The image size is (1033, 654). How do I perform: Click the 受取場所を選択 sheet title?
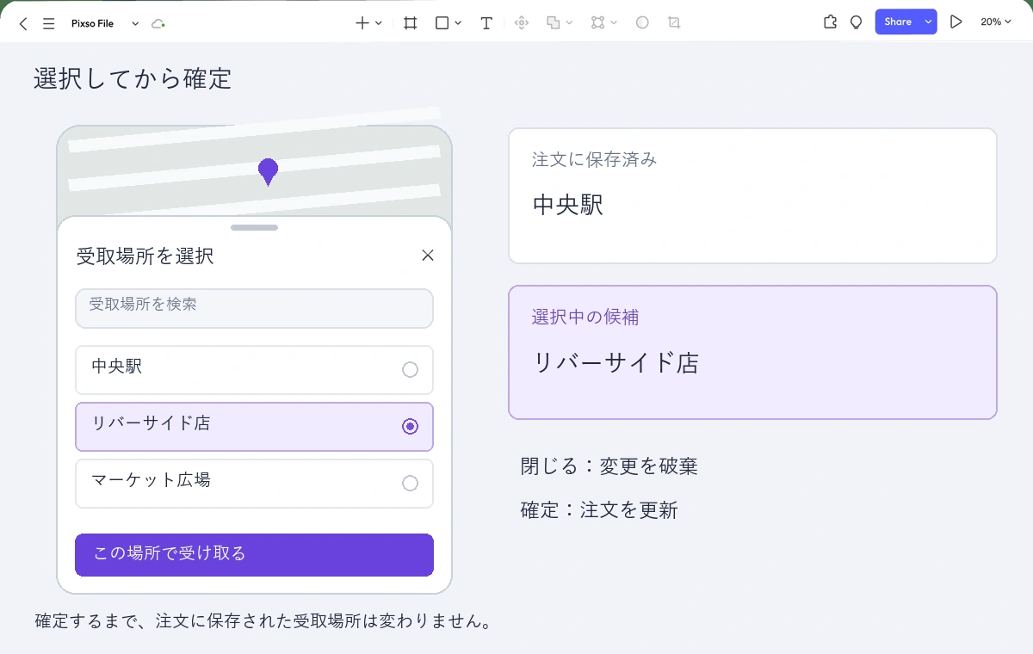coord(145,256)
